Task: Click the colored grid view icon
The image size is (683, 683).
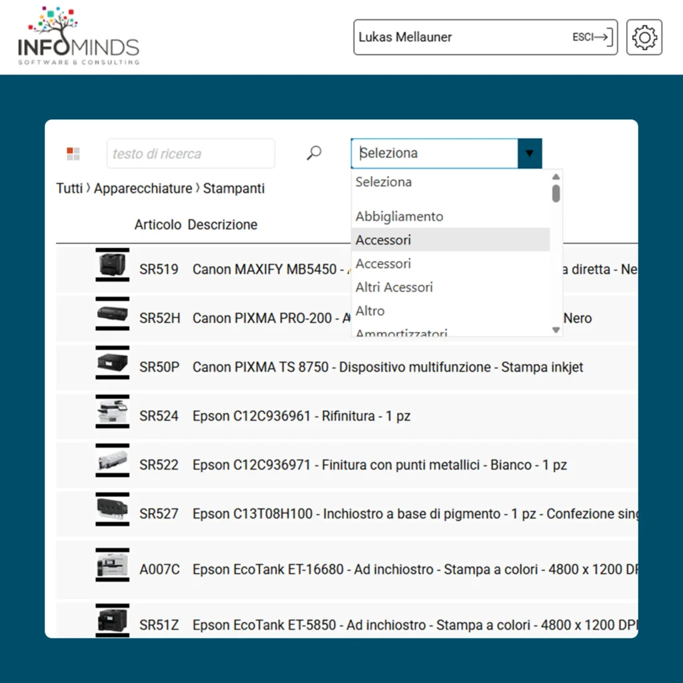Action: point(73,154)
